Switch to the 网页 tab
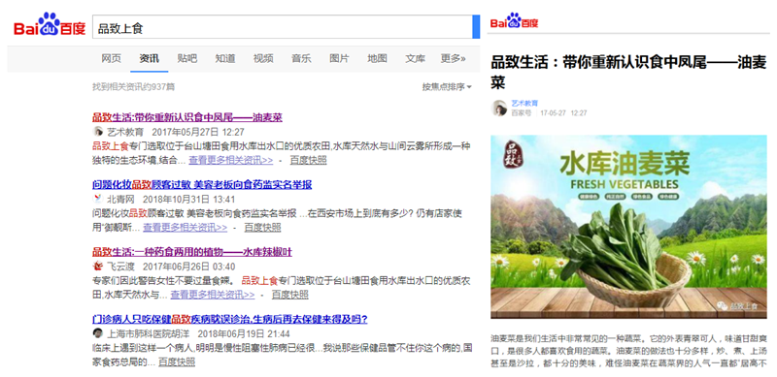This screenshot has width=777, height=377. pyautogui.click(x=111, y=58)
